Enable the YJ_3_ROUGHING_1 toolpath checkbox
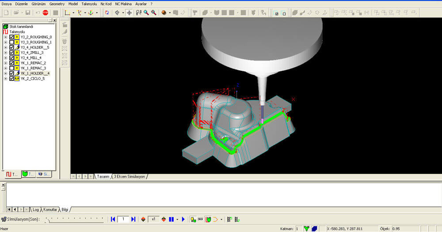This screenshot has height=232, width=442. (x=11, y=42)
